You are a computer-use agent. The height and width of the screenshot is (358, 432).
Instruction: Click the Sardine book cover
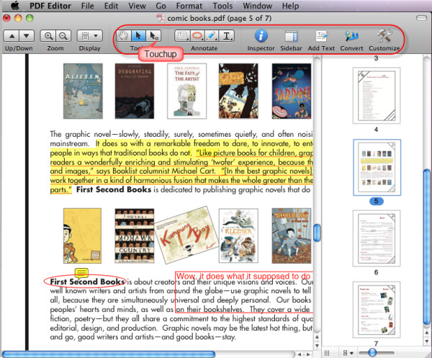tap(292, 91)
